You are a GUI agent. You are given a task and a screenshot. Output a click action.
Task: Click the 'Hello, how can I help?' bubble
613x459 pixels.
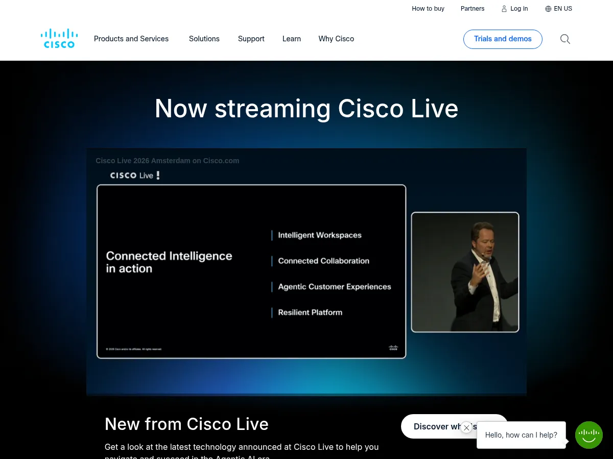click(521, 435)
